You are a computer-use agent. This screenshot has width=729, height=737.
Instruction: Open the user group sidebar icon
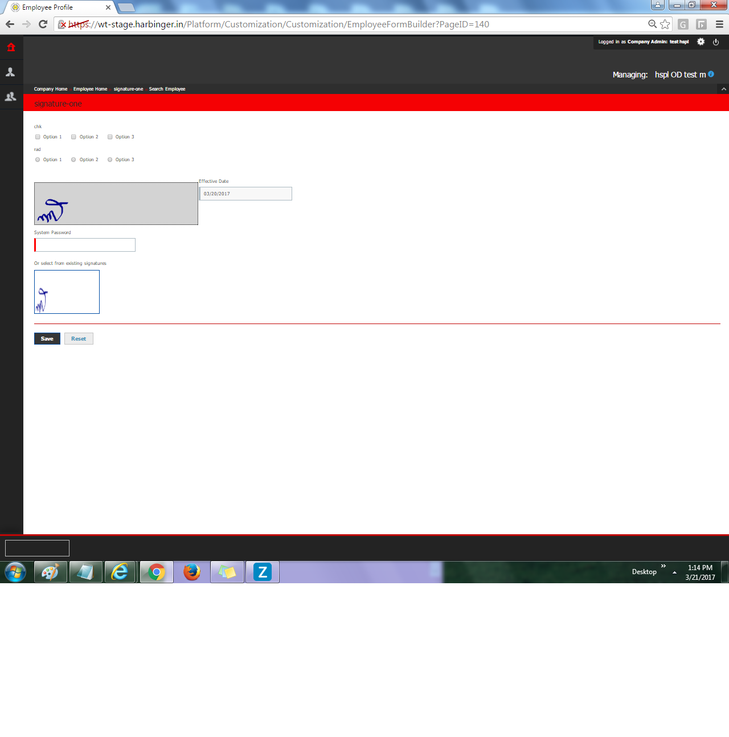click(x=10, y=97)
